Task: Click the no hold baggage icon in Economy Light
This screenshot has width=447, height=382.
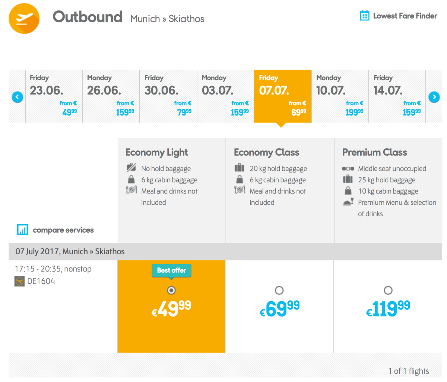Action: tap(131, 168)
